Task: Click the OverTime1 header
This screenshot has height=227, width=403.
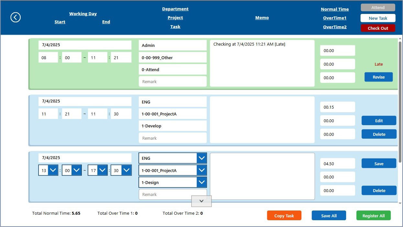Action: point(335,18)
